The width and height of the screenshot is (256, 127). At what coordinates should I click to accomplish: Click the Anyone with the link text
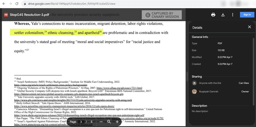coord(210,83)
